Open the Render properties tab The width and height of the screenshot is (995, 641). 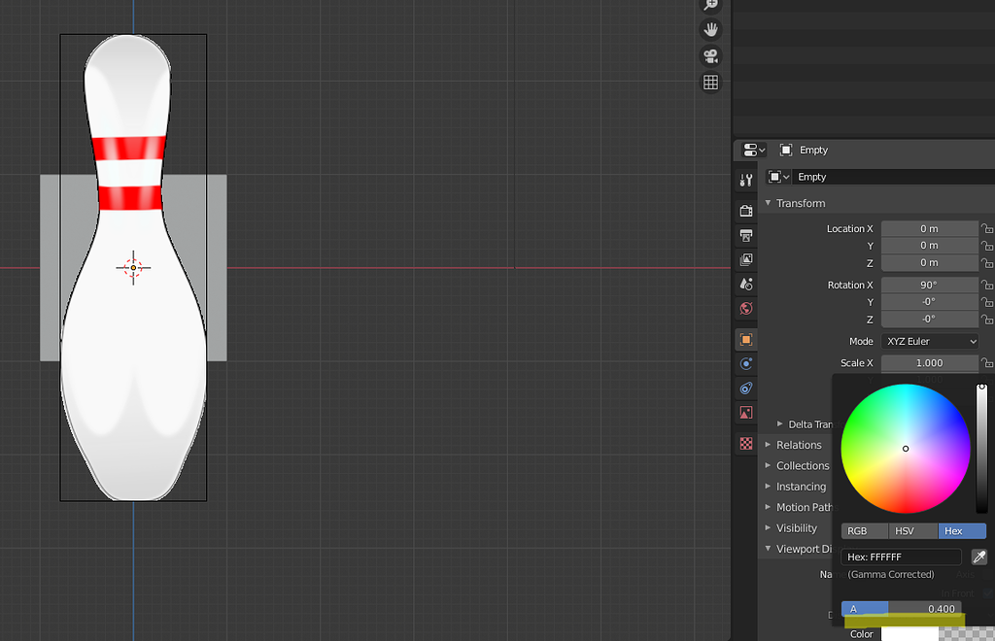tap(745, 210)
